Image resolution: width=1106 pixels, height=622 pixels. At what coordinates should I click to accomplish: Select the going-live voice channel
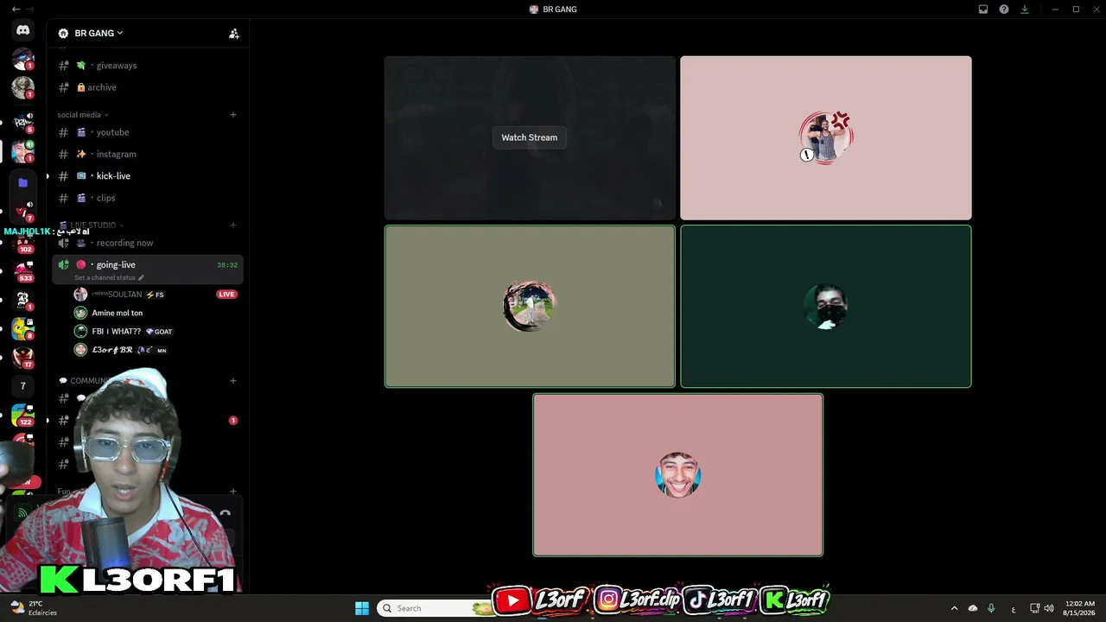click(x=148, y=269)
